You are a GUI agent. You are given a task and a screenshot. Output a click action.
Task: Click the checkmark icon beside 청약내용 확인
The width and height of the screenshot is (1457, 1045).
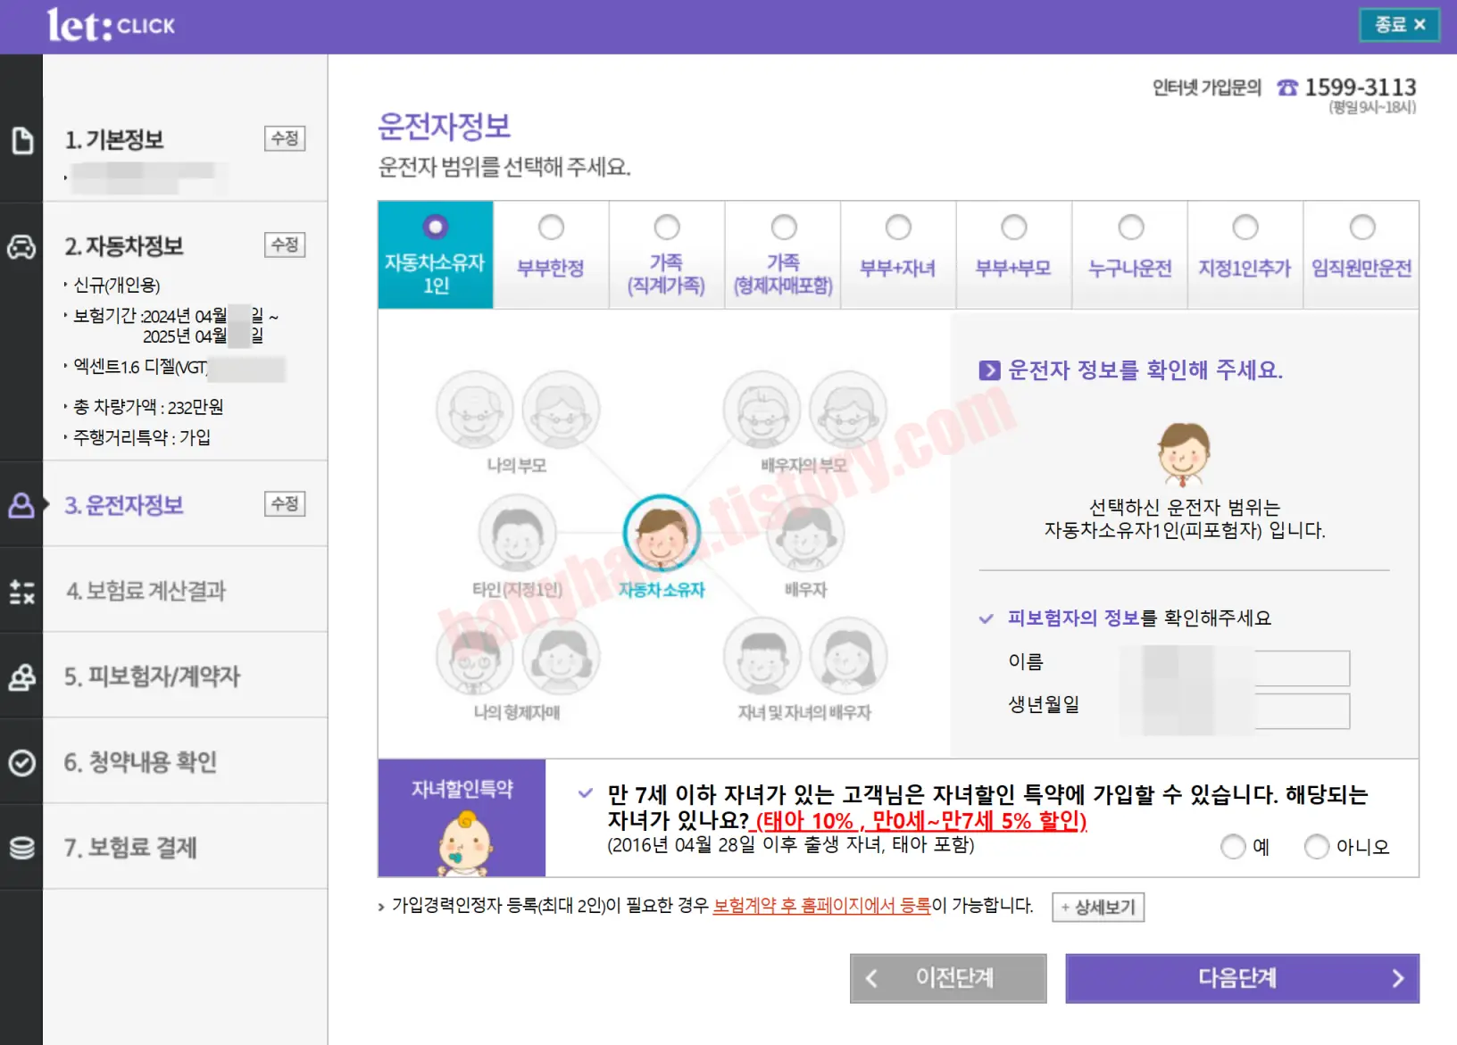click(x=21, y=762)
